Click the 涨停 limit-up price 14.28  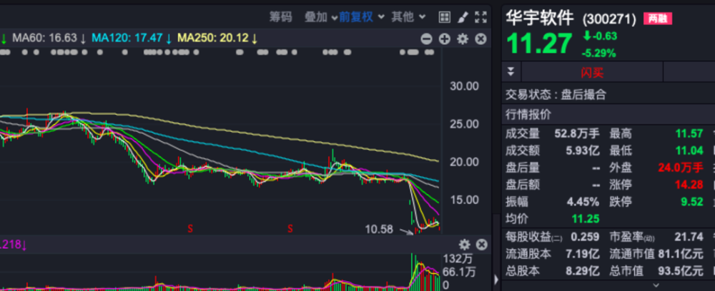[689, 185]
